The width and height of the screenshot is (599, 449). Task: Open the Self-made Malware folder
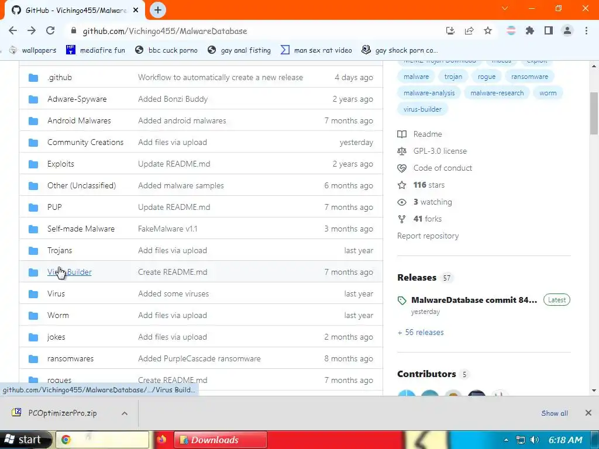point(81,229)
